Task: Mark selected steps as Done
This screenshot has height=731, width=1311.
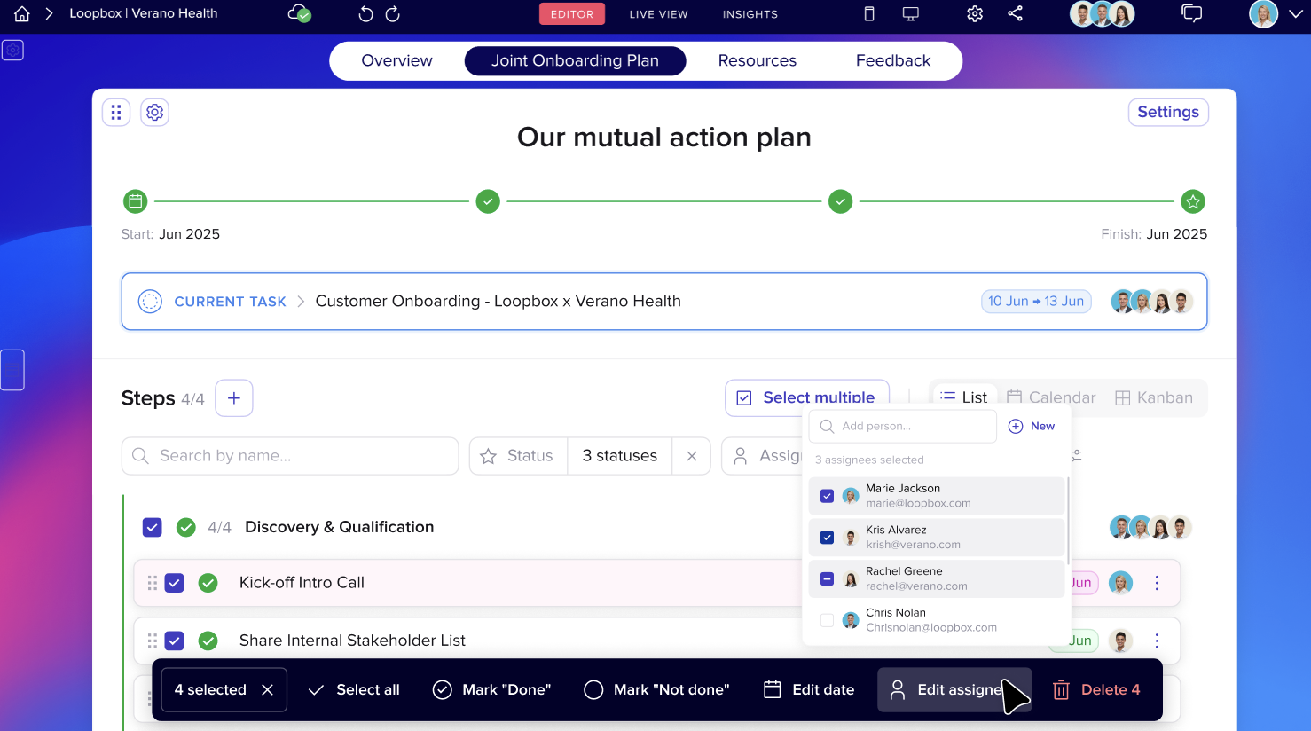Action: [492, 689]
